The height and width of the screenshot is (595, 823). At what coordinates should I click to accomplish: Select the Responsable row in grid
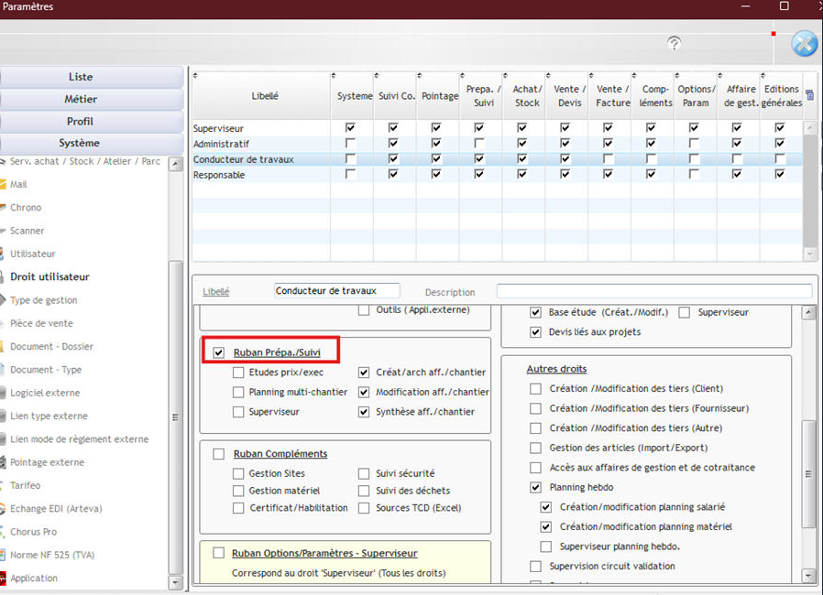pos(497,175)
